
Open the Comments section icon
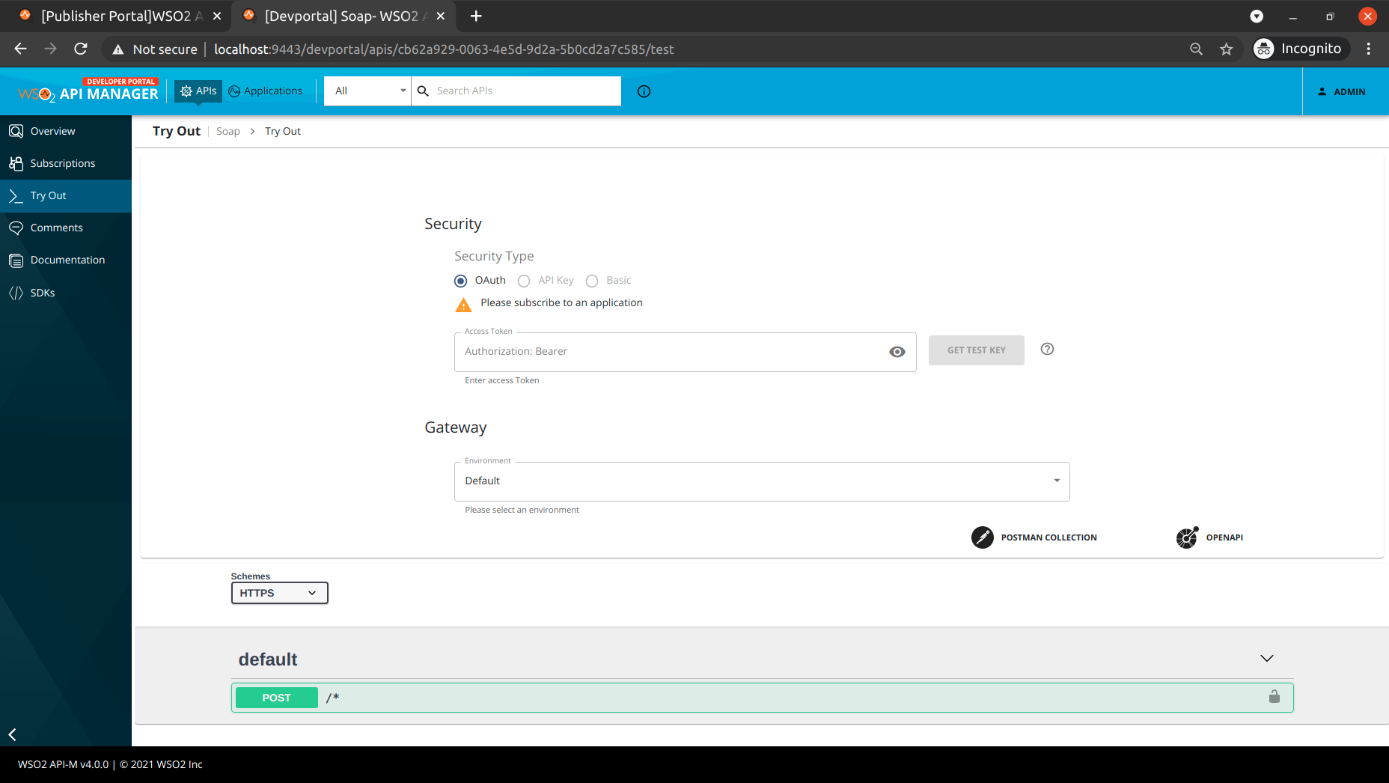[16, 228]
